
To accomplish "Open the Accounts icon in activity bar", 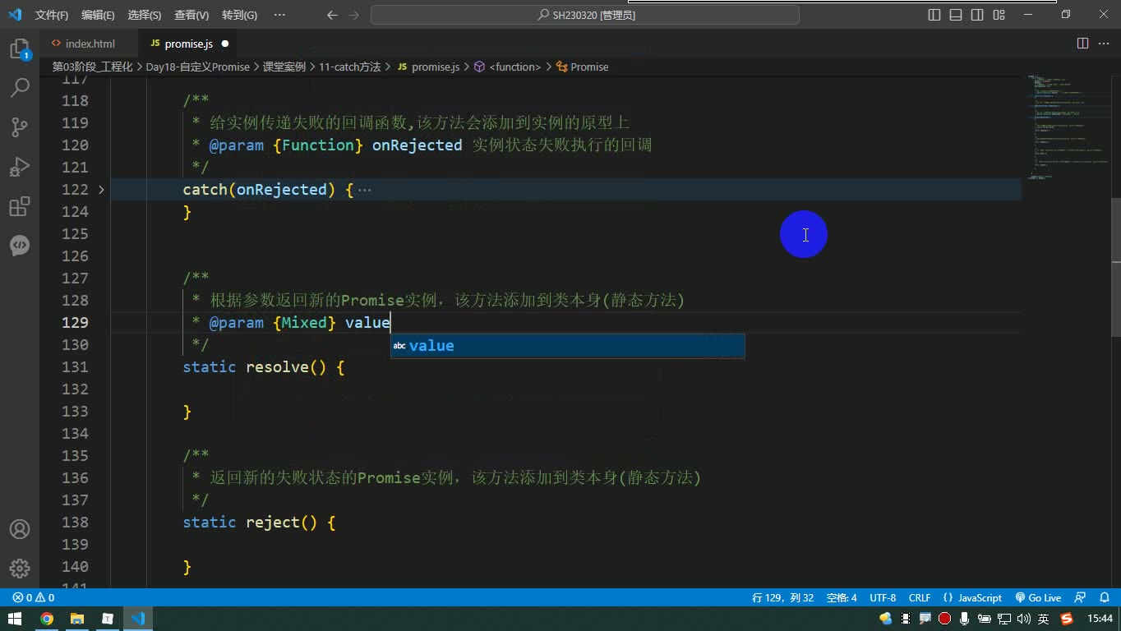I will 20,529.
